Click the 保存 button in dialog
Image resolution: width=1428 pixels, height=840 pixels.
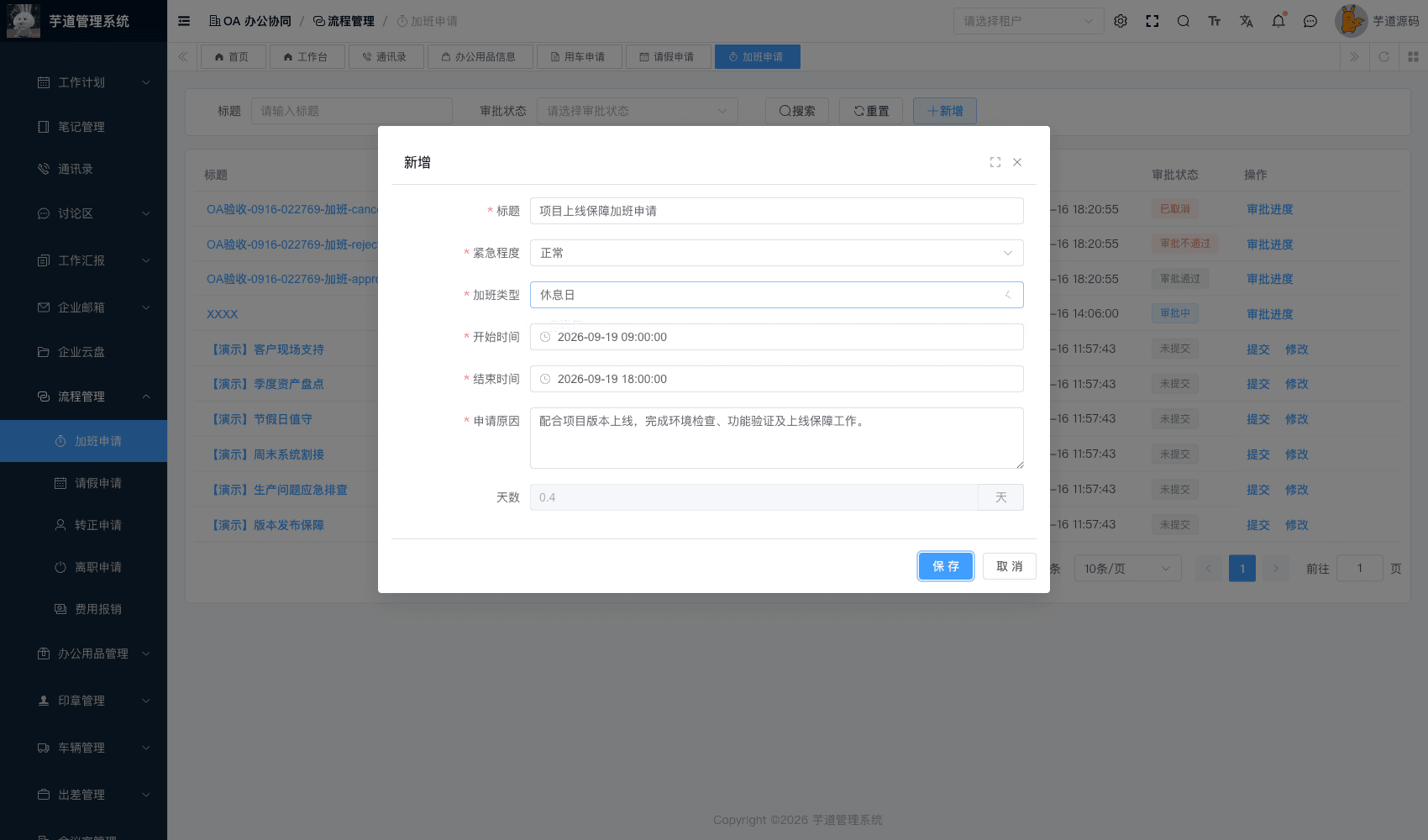[946, 566]
